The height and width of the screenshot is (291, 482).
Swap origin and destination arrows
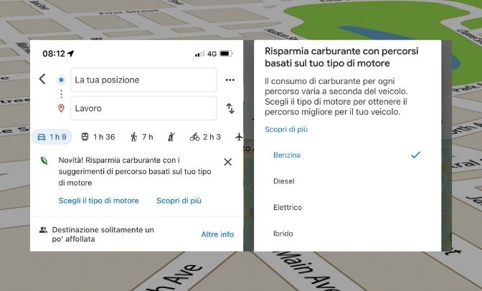point(230,108)
